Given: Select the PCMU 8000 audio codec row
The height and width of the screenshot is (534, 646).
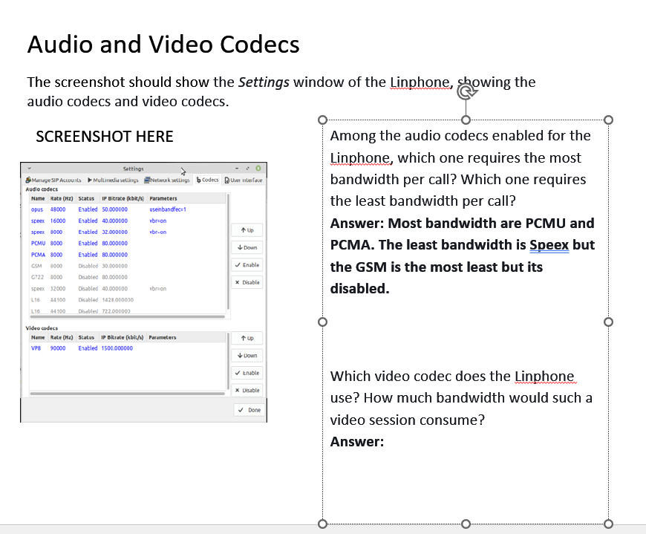Looking at the screenshot, I should 128,243.
